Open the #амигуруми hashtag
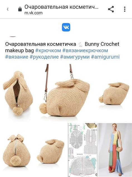Image resolution: width=132 pixels, height=177 pixels. tap(75, 57)
